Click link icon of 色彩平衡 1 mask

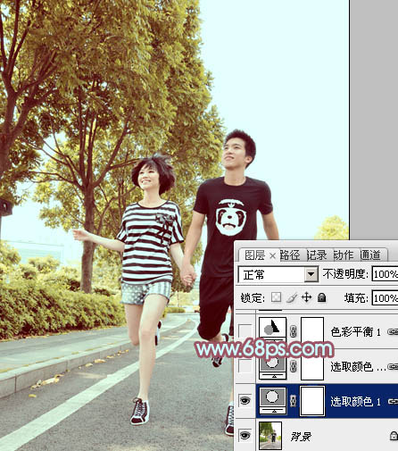point(294,331)
